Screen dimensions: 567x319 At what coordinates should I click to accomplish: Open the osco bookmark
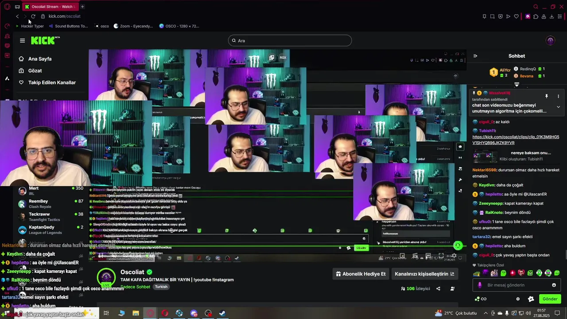[x=102, y=26]
